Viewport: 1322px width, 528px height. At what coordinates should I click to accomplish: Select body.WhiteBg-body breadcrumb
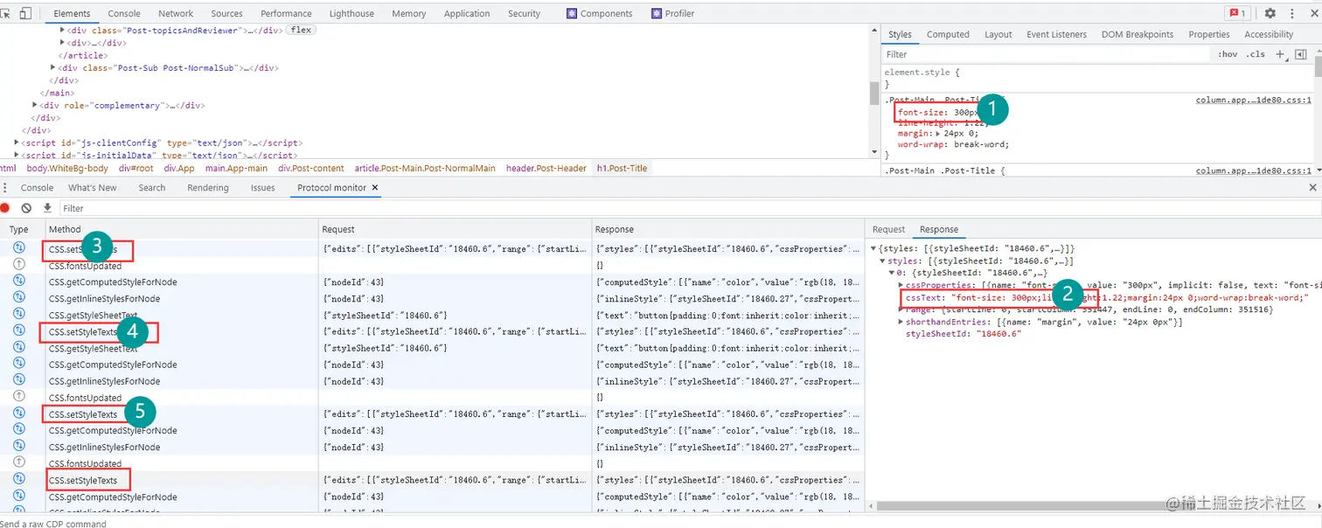(x=67, y=168)
